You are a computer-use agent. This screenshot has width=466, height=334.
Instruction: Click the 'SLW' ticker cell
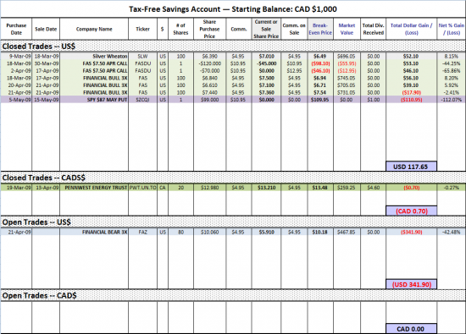[142, 56]
